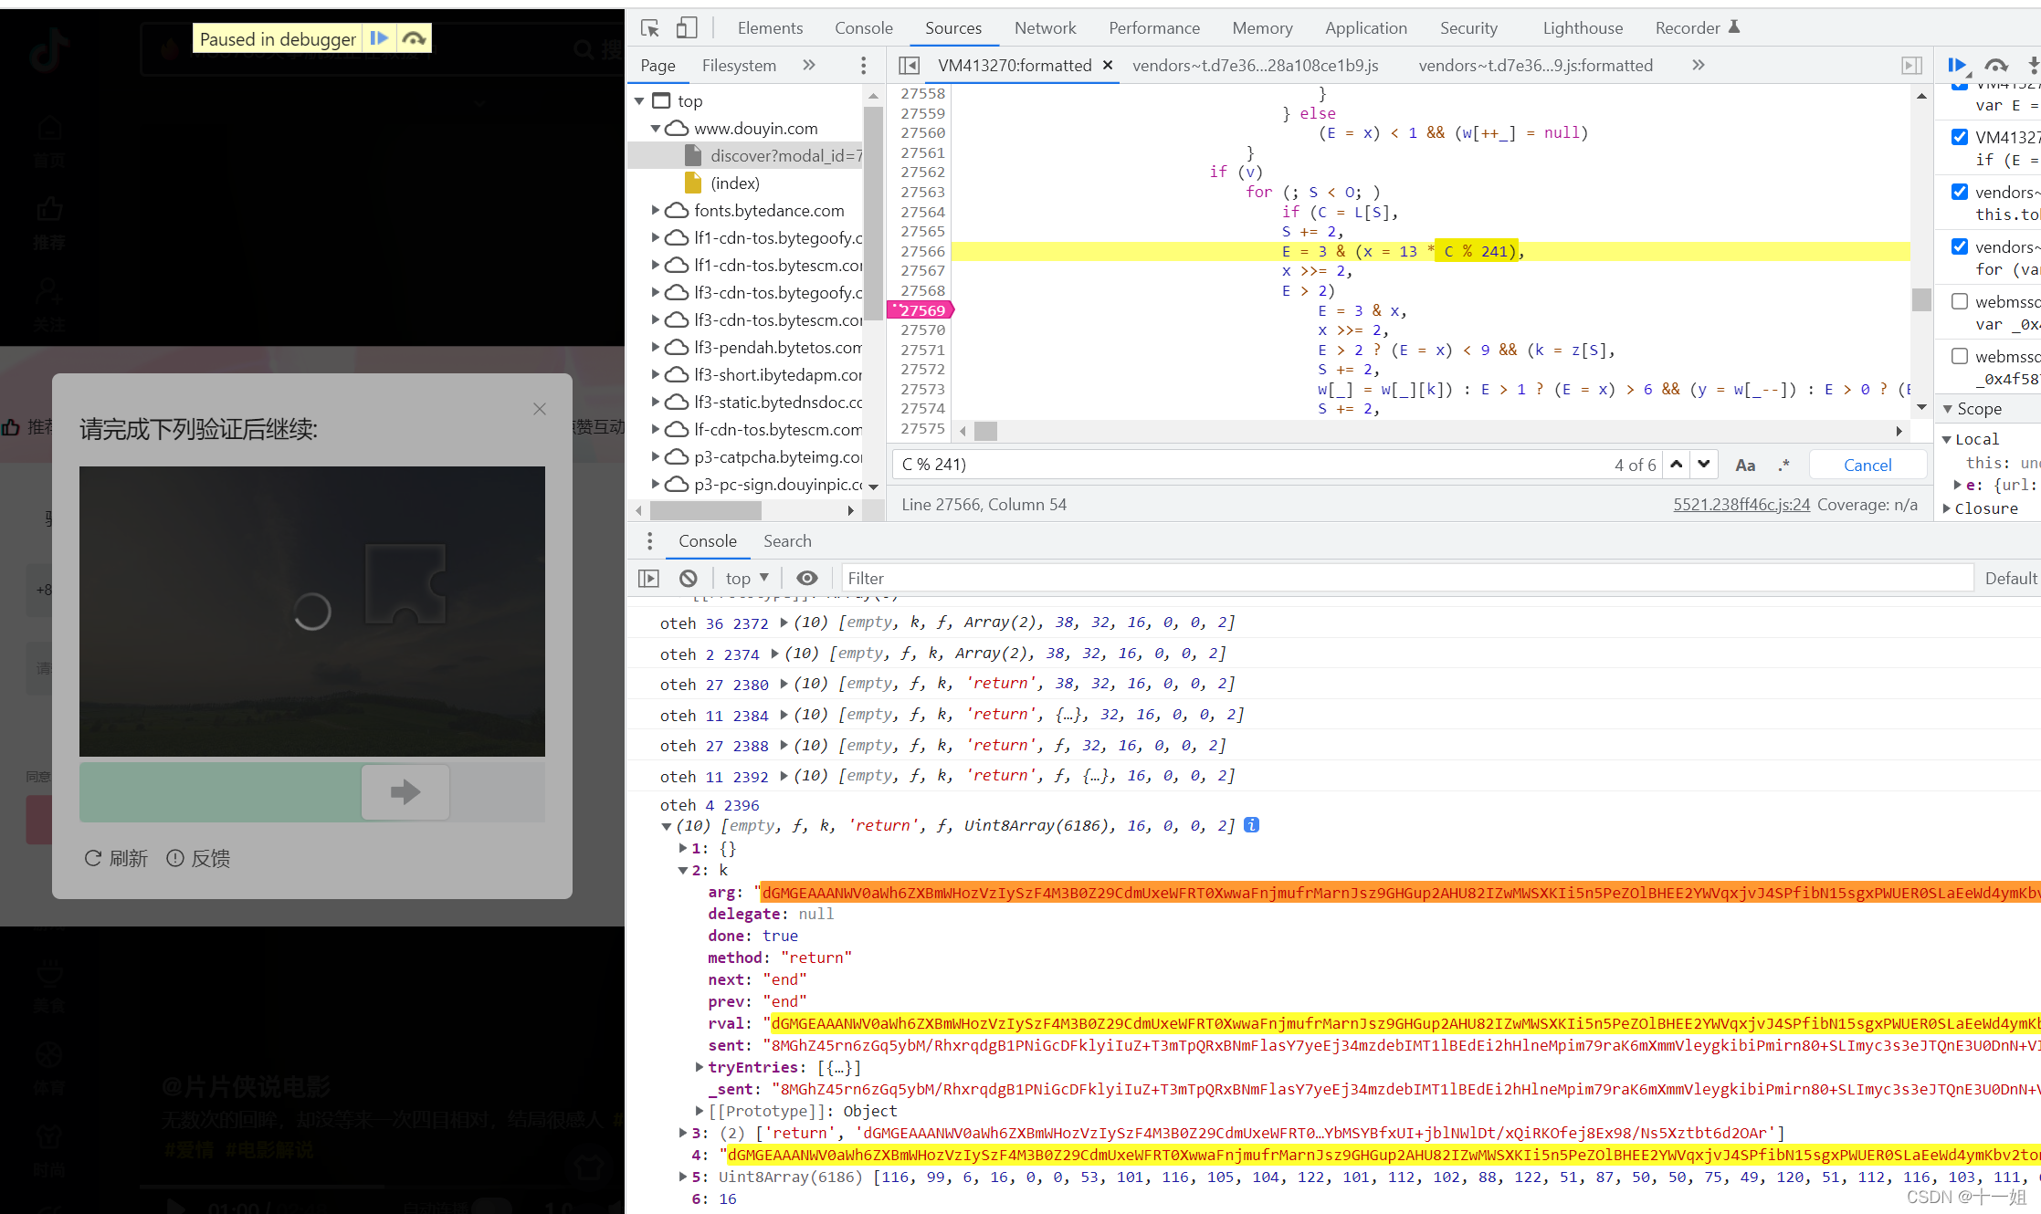
Task: Toggle the file navigator pane icon
Action: [909, 66]
